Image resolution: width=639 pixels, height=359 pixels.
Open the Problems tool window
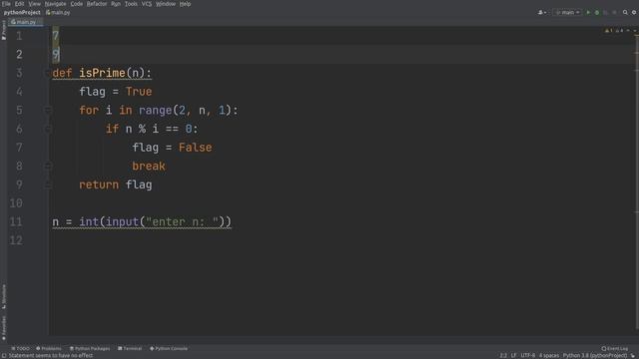(49, 348)
